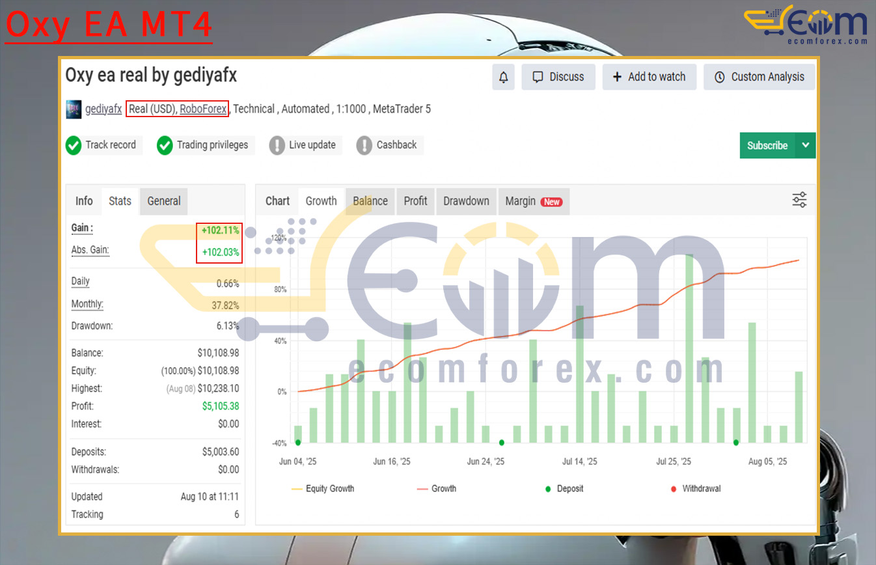The width and height of the screenshot is (876, 565).
Task: Click the Track record green check icon
Action: click(x=74, y=145)
